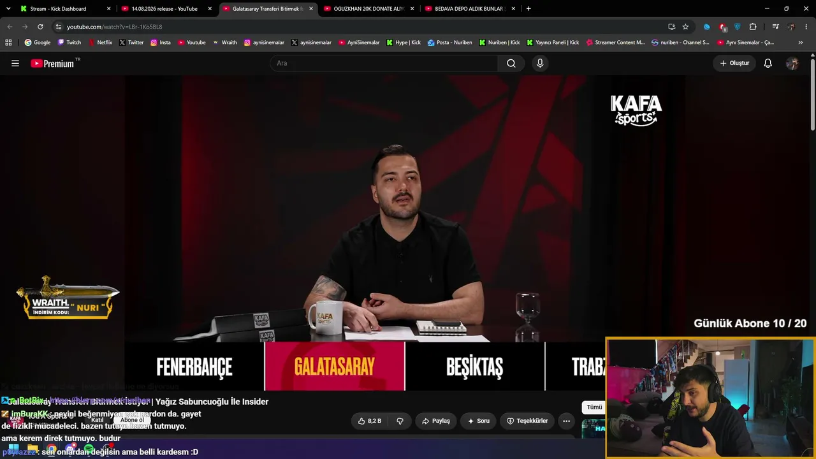Select Galatasaray Transferi Bitirmek tab
The width and height of the screenshot is (816, 459).
pos(267,9)
